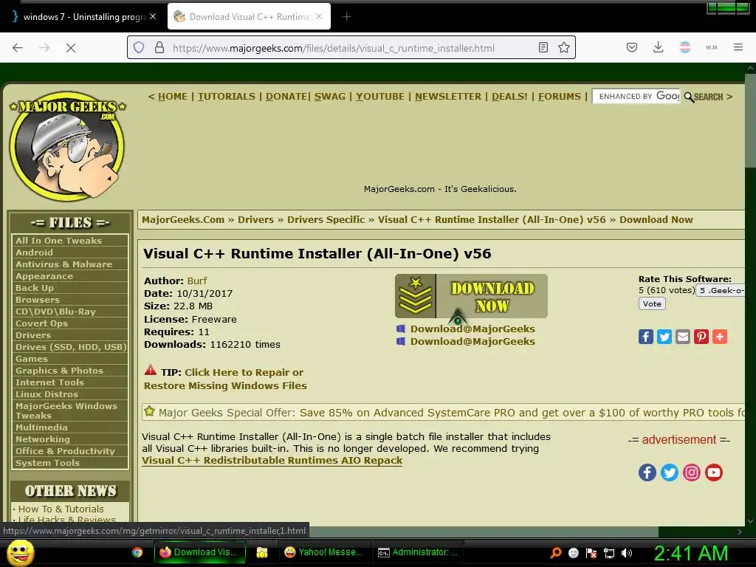The image size is (756, 567).
Task: Click the search magnifier icon beside SEARCH
Action: pyautogui.click(x=689, y=97)
